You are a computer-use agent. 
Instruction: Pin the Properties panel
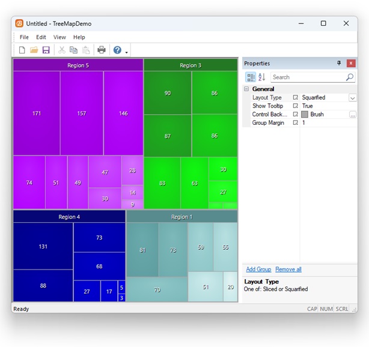pyautogui.click(x=339, y=63)
